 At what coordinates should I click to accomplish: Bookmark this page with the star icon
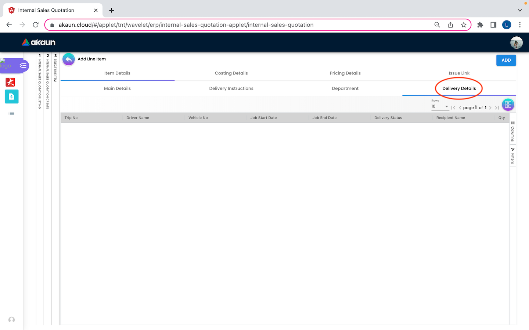(464, 25)
